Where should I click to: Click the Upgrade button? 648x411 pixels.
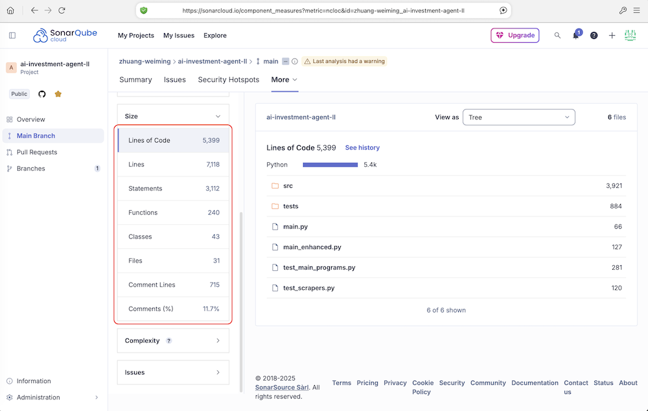pyautogui.click(x=515, y=36)
